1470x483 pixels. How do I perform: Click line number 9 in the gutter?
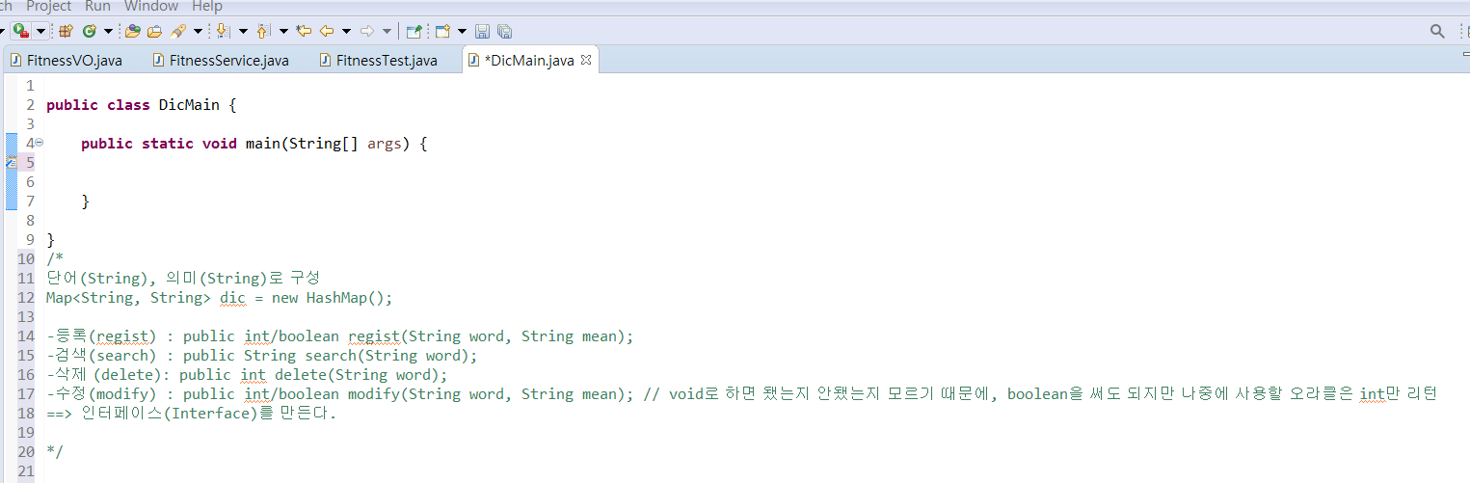coord(31,240)
